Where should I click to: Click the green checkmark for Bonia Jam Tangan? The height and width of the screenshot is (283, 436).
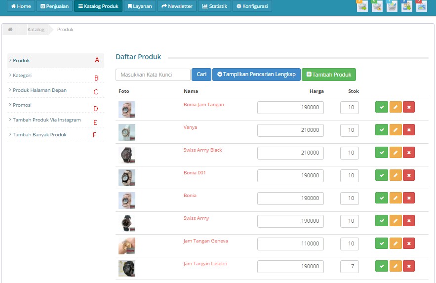tap(381, 107)
